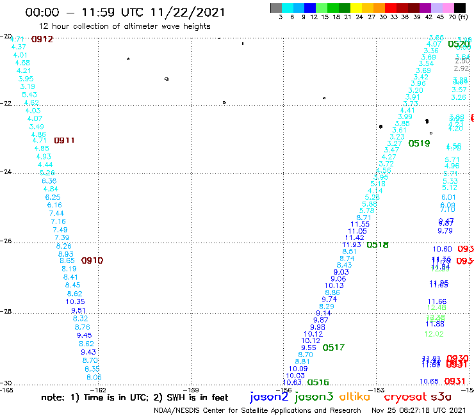Select the wave height value 4.41
The height and width of the screenshot is (416, 474).
(x=407, y=110)
